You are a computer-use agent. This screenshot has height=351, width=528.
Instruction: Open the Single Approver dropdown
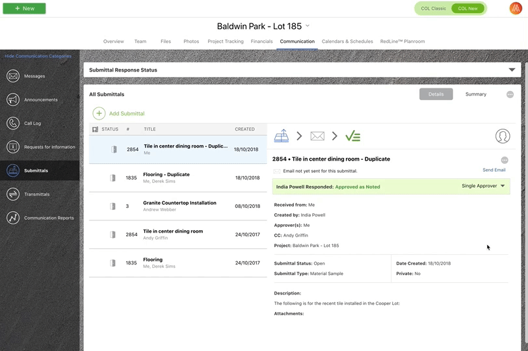[x=483, y=186]
